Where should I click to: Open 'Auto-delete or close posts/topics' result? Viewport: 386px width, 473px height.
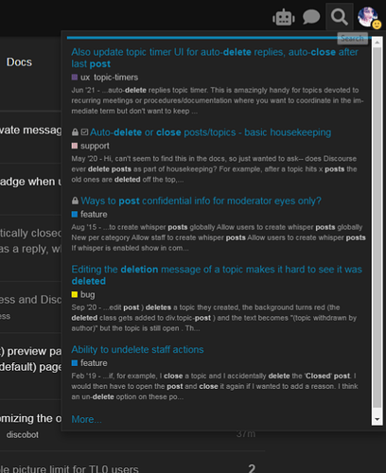(x=210, y=132)
